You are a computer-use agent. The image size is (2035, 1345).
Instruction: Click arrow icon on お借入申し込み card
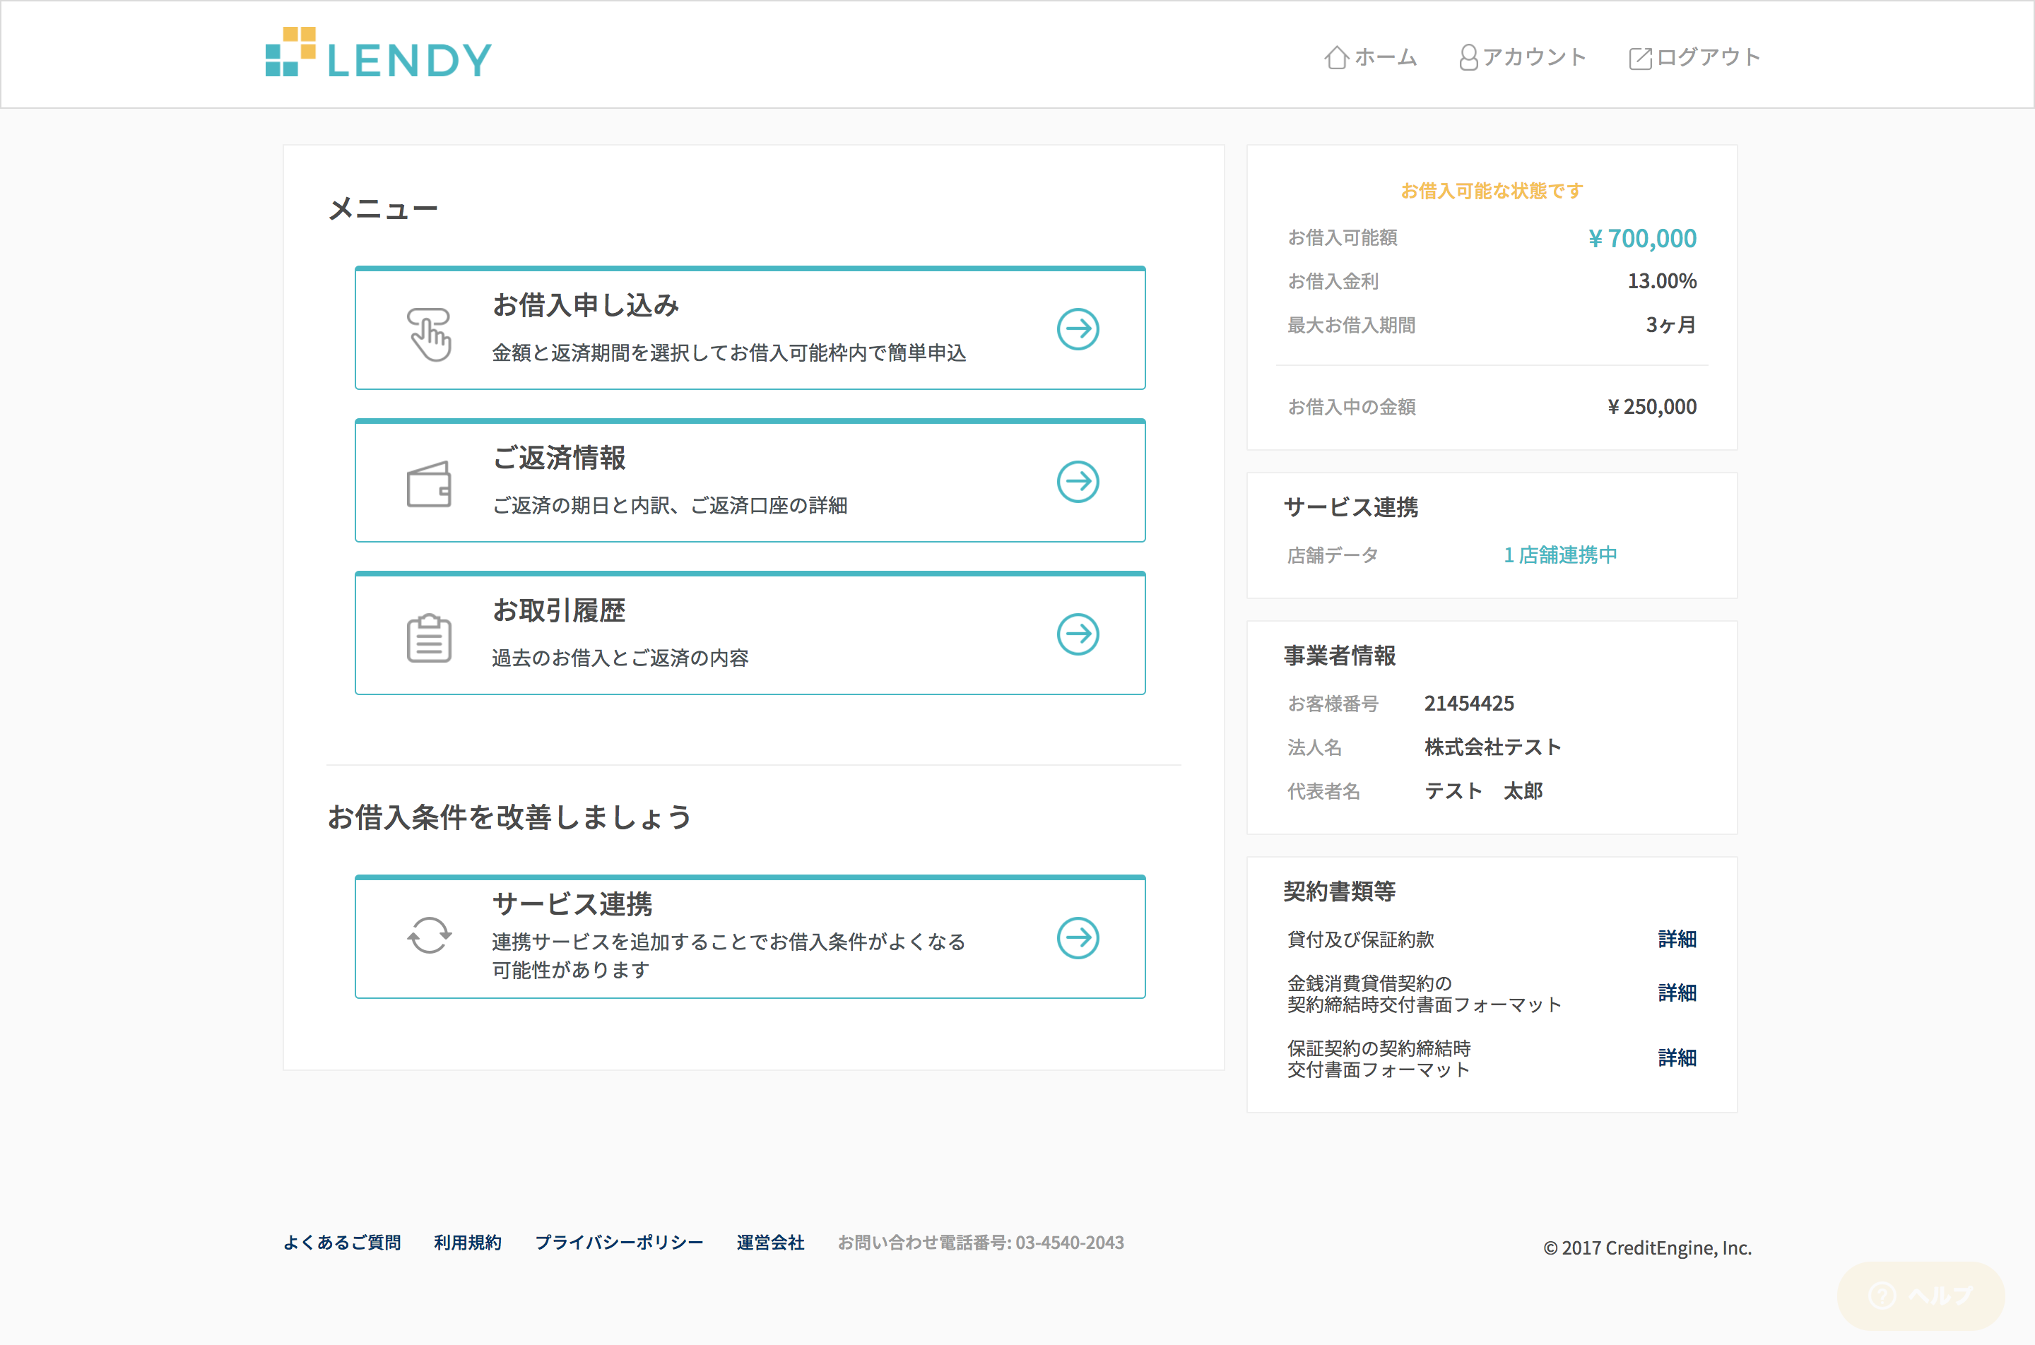[1078, 329]
